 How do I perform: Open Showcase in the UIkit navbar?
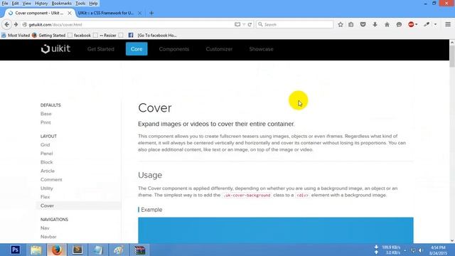click(261, 49)
